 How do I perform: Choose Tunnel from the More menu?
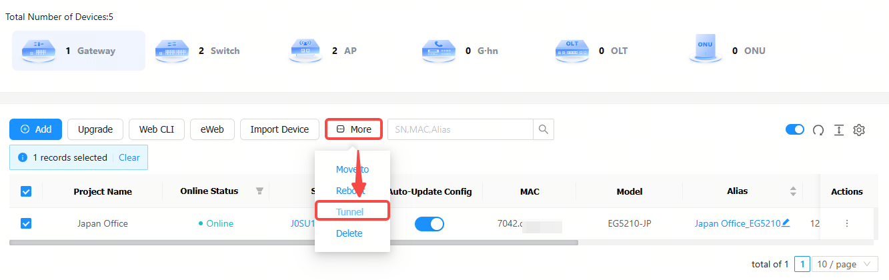pyautogui.click(x=350, y=212)
